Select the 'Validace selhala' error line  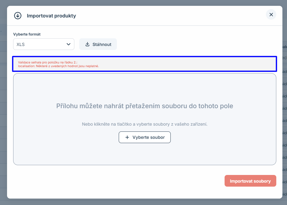47,62
